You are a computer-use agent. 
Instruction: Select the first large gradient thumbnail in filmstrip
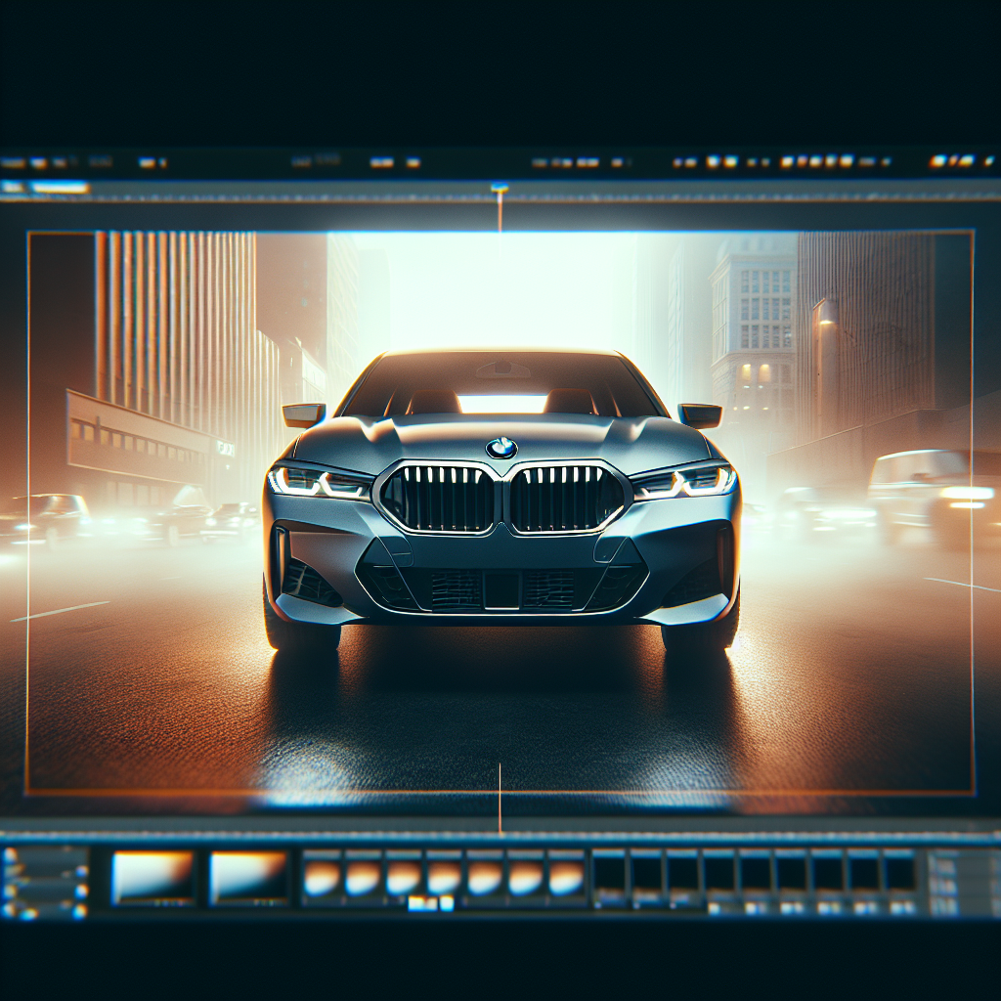pyautogui.click(x=152, y=876)
